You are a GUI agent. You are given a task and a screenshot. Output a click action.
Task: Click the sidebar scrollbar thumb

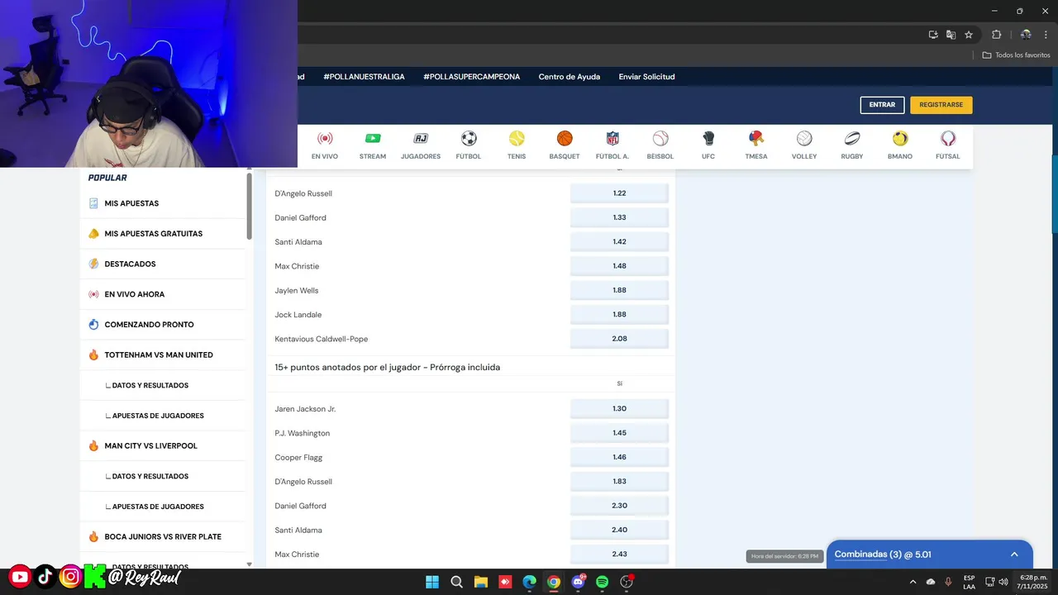(250, 207)
